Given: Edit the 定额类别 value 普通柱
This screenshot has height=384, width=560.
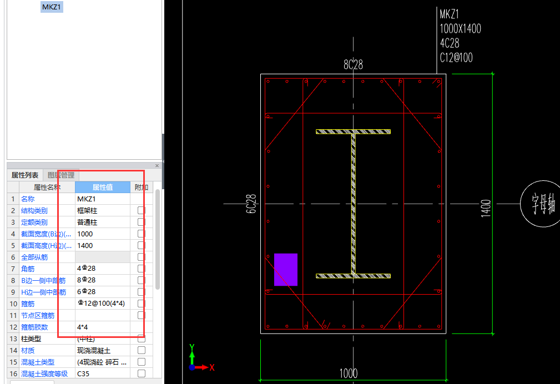Looking at the screenshot, I should coord(103,222).
